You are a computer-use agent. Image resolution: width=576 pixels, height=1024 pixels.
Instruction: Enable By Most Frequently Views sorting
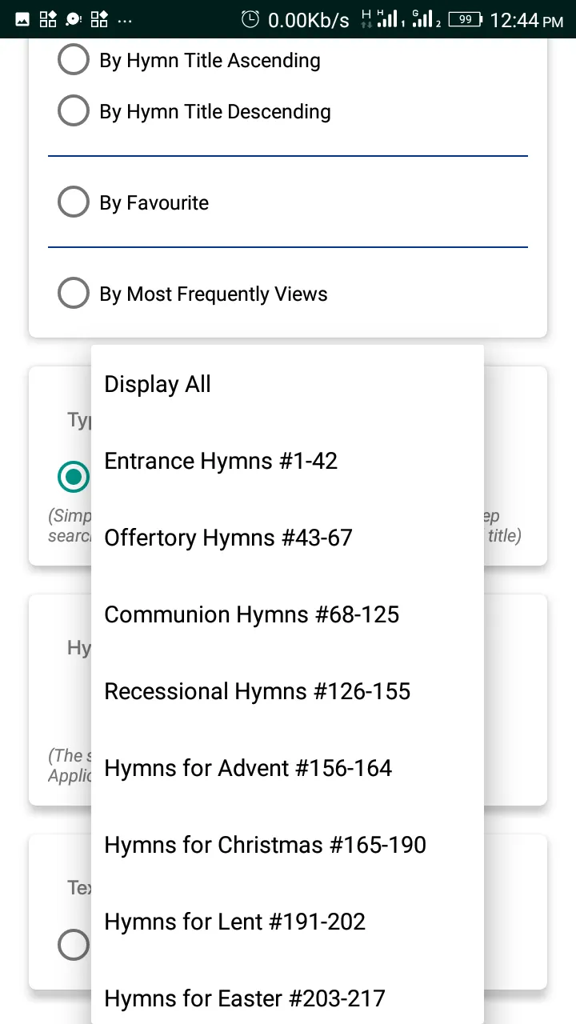[x=193, y=294]
